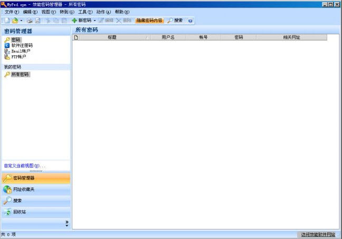Select 所有密码 under 我的密码
Screen dimensions: 342x239
20,74
